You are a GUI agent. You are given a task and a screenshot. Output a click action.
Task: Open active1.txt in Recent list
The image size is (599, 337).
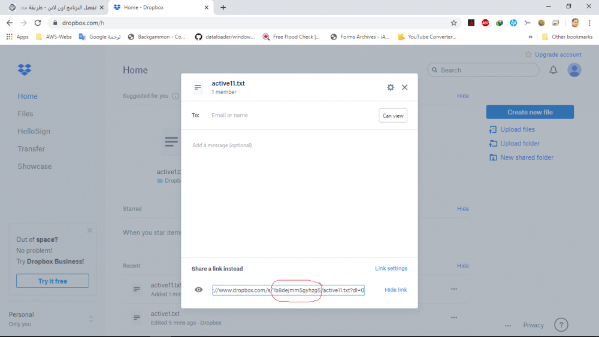165,314
